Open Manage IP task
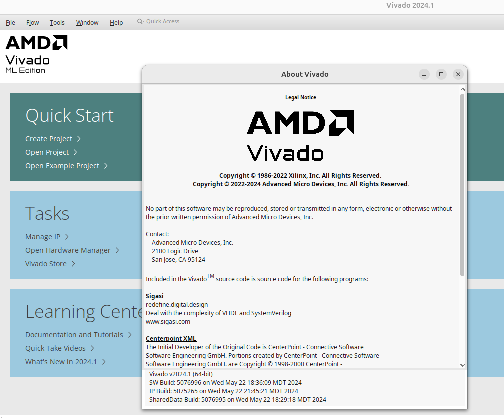The width and height of the screenshot is (504, 418). pos(43,237)
